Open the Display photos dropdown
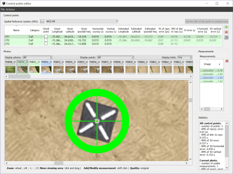Image resolution: width=233 pixels, height=174 pixels. (37, 57)
